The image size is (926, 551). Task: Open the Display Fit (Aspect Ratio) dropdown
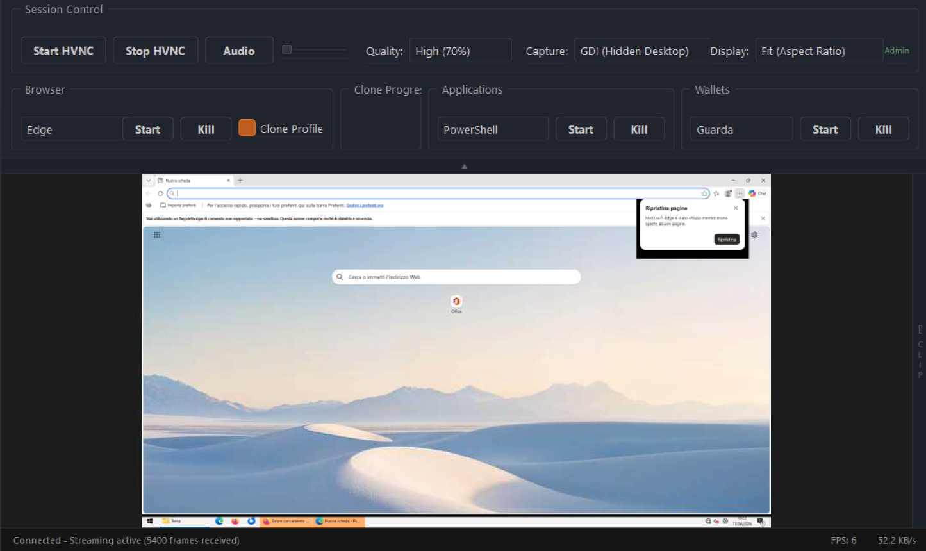pos(819,51)
